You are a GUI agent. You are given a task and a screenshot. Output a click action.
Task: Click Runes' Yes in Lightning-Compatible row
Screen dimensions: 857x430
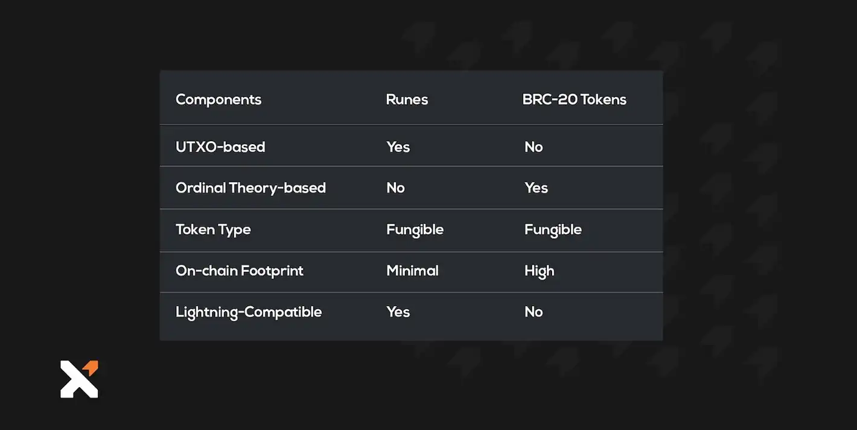pyautogui.click(x=398, y=312)
